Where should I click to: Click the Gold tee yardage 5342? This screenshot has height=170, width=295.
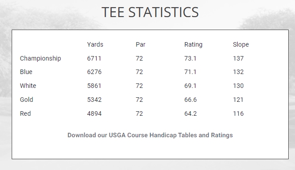(x=94, y=100)
